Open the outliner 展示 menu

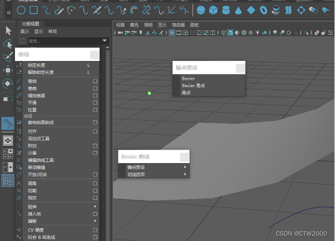click(25, 31)
